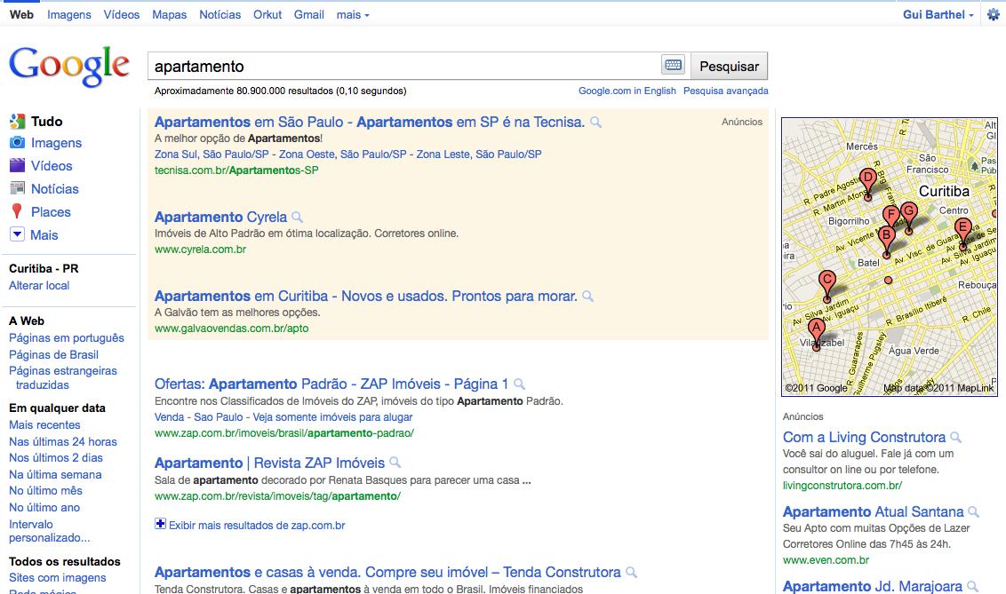Select Sites com imagens filter

[x=58, y=577]
